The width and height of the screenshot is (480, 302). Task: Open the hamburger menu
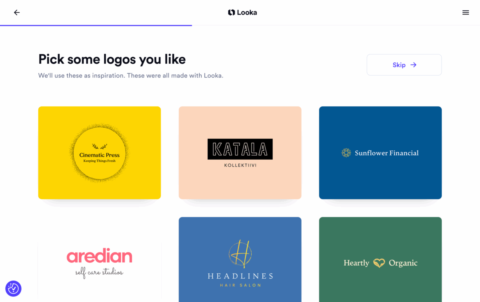click(x=466, y=12)
